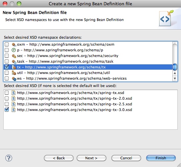Enable the oxm namespace checkbox

[x=7, y=44]
